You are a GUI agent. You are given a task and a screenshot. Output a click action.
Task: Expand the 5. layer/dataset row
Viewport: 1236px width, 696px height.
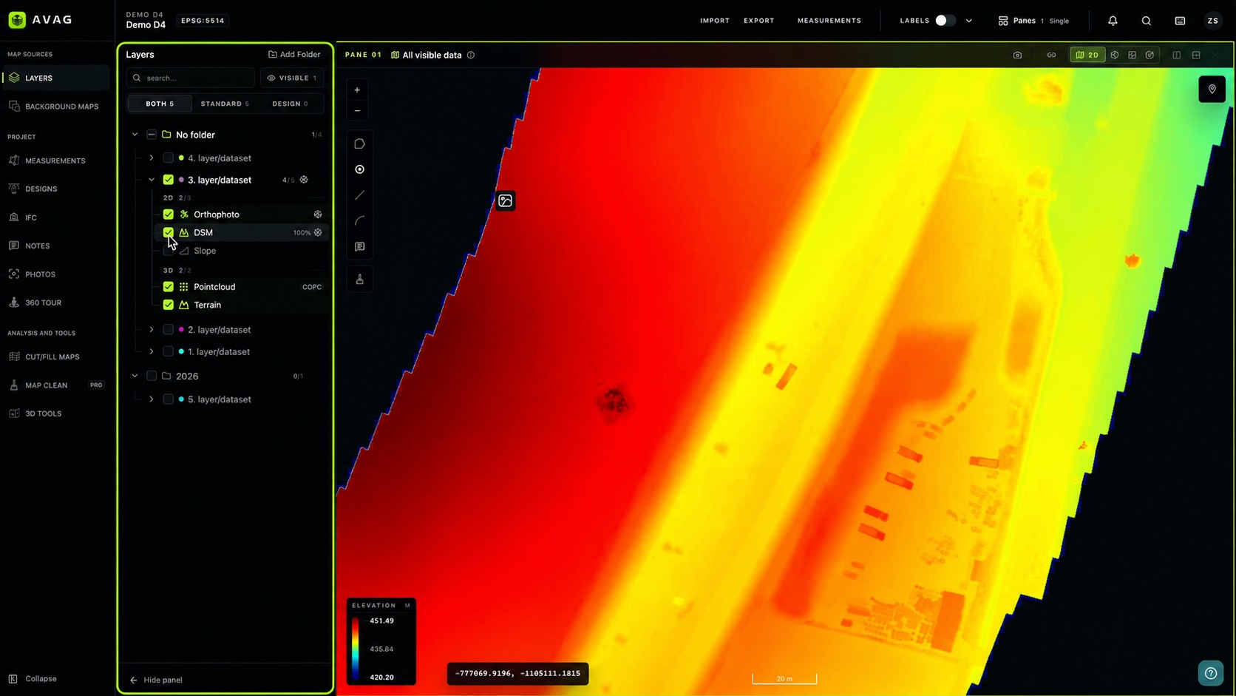tap(152, 399)
